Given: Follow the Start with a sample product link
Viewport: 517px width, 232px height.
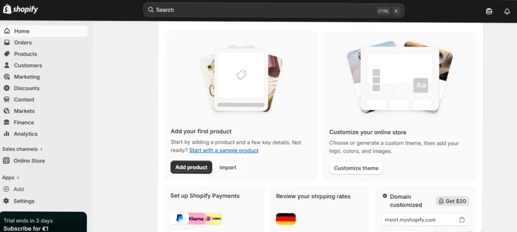Looking at the screenshot, I should 224,150.
